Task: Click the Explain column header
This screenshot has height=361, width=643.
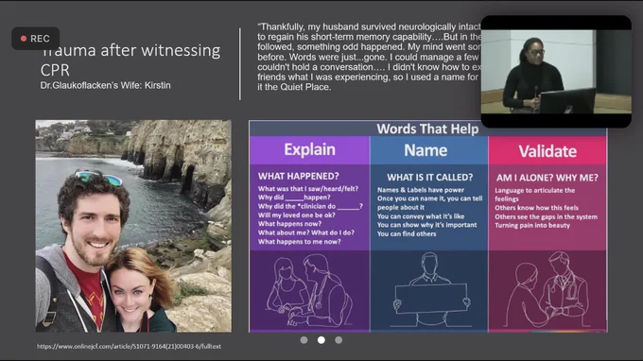Action: point(309,150)
